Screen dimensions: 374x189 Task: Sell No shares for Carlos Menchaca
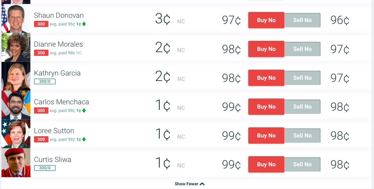coord(302,107)
